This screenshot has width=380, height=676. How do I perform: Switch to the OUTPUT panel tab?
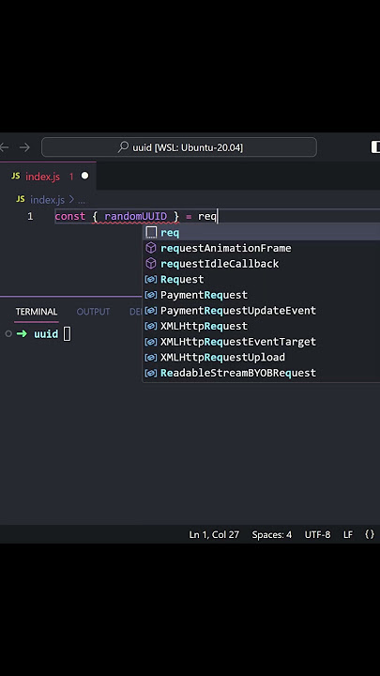[93, 312]
